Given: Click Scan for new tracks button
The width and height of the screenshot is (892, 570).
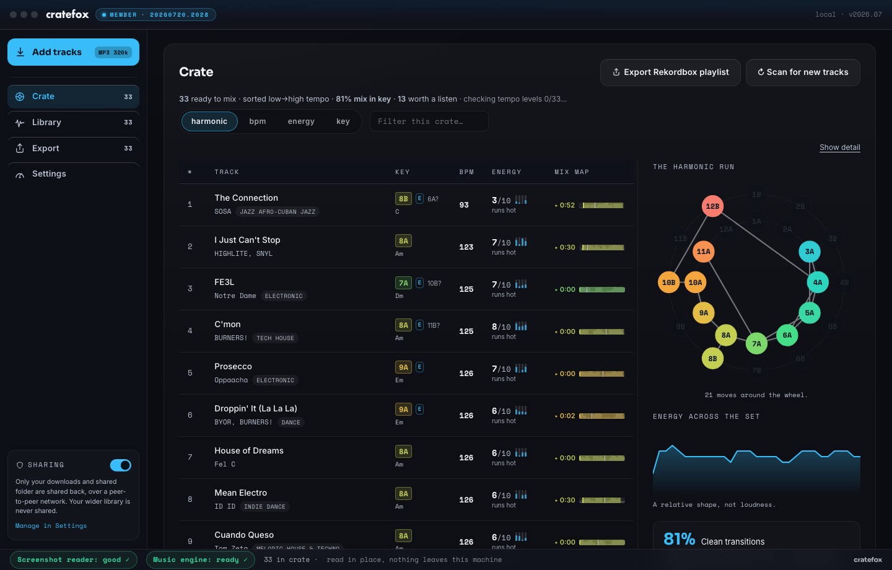Looking at the screenshot, I should pyautogui.click(x=803, y=72).
